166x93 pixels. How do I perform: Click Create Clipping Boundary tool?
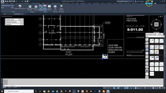click(30, 8)
